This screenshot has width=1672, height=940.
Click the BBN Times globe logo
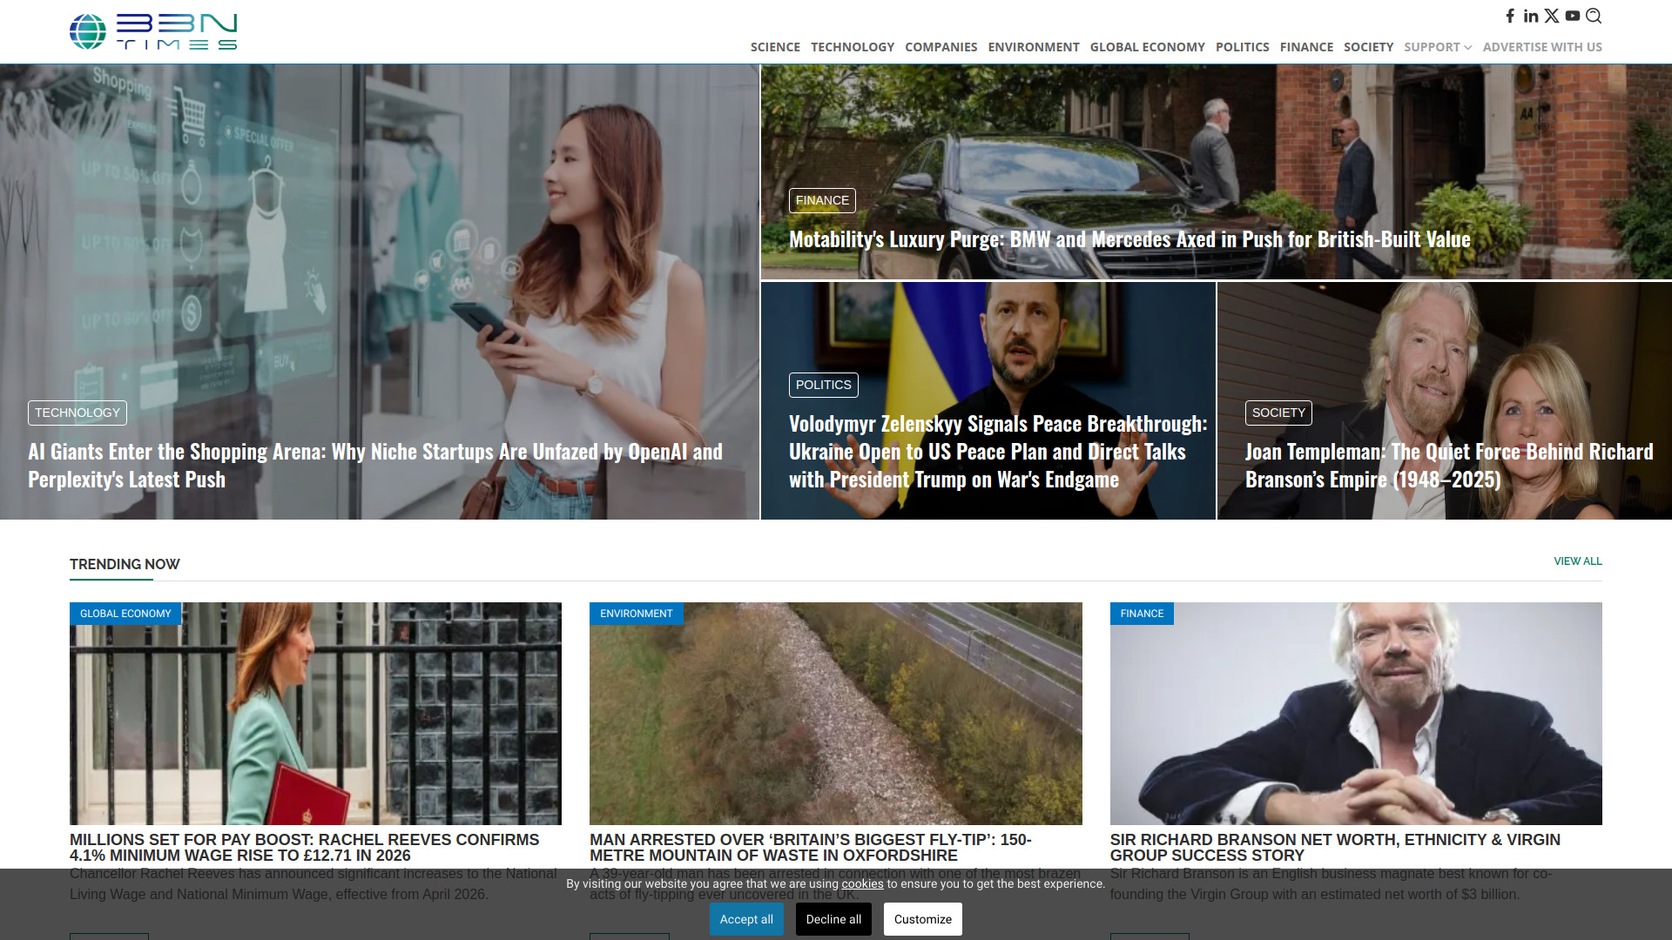[x=88, y=31]
